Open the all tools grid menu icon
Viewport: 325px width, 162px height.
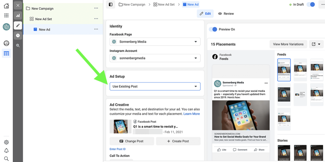point(6,15)
